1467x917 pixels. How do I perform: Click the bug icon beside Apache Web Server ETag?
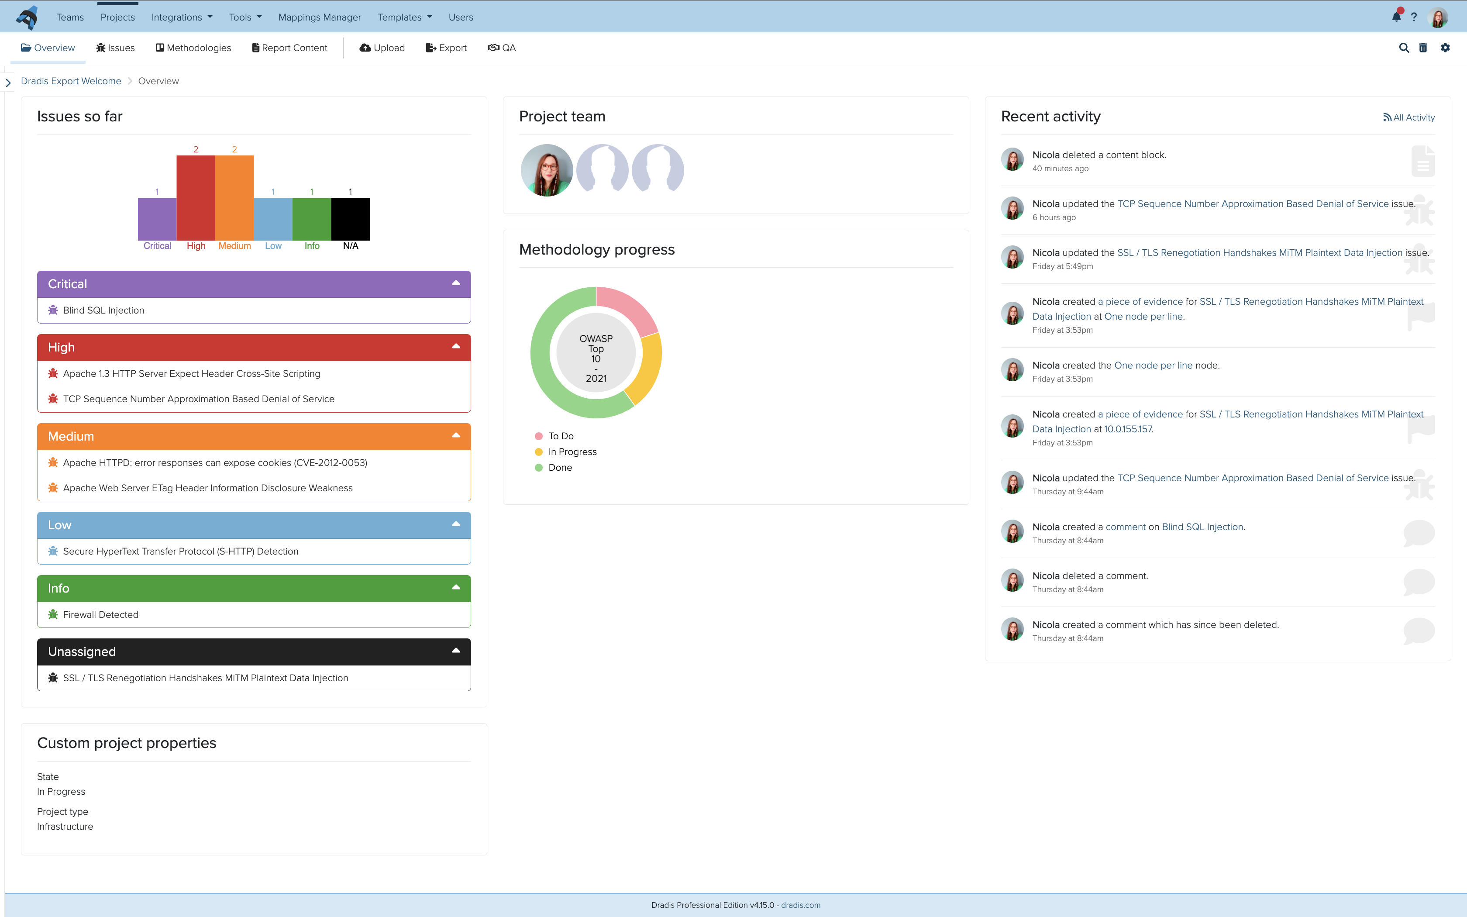tap(53, 488)
